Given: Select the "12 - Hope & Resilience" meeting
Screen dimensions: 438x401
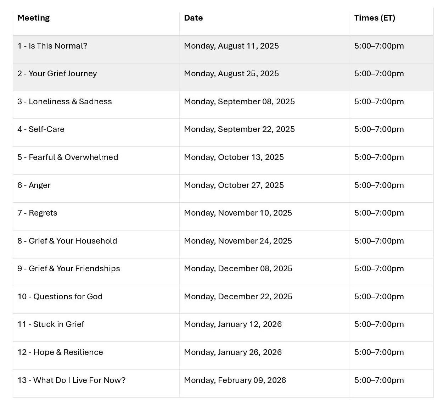Looking at the screenshot, I should point(60,352).
